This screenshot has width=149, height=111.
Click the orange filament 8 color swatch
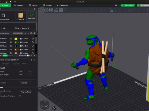click(x=16, y=50)
